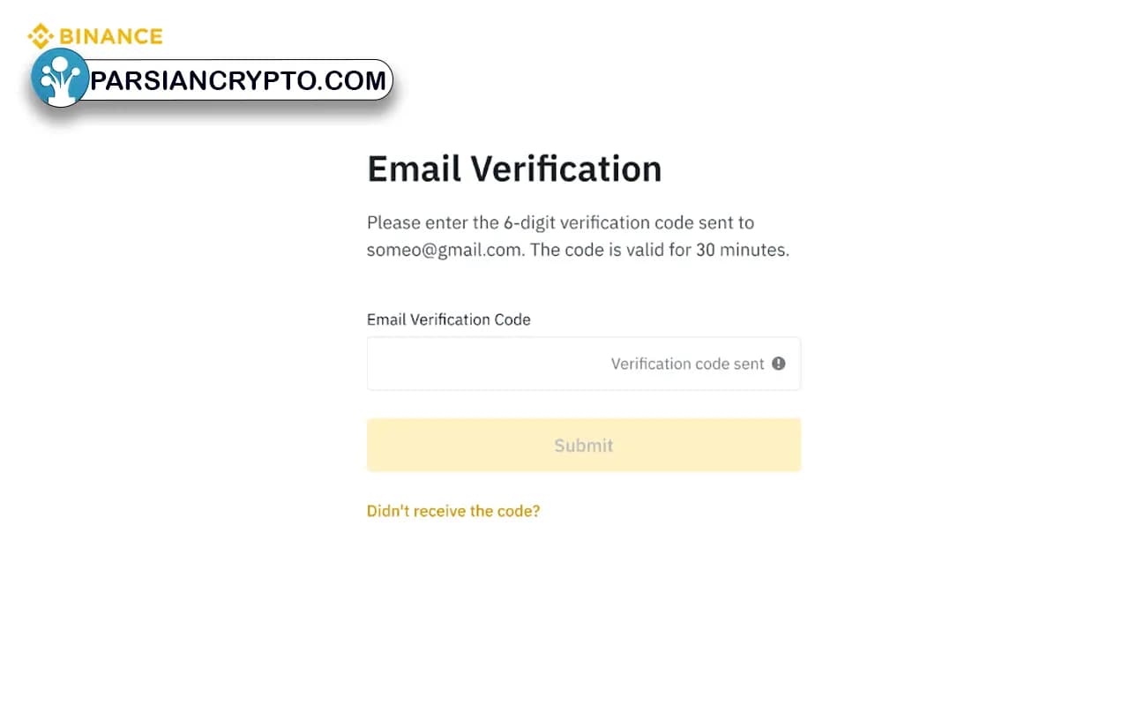Click the word '6-digit' in instructions
1129x706 pixels.
tap(529, 222)
